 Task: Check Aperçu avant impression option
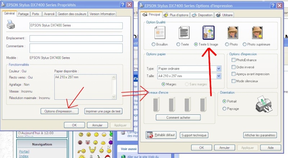[x=233, y=74]
